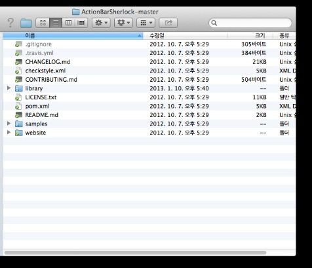Screen dimensions: 312x268
Task: Expand the library folder
Action: click(x=9, y=88)
